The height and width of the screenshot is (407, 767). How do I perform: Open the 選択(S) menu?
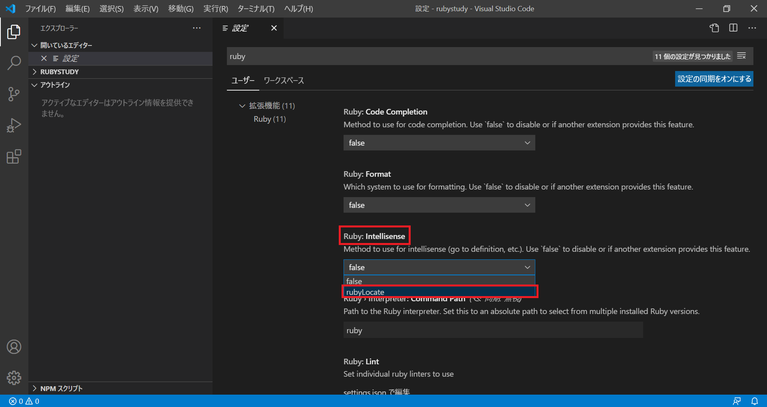[x=111, y=8]
